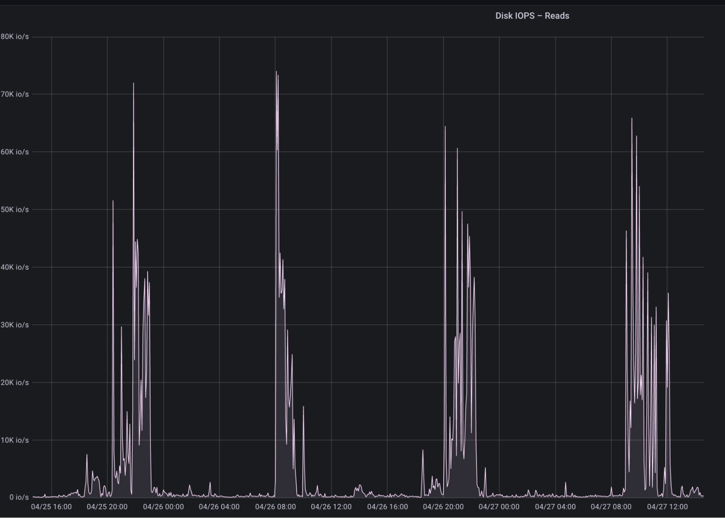Click the tallest spike near 04/26 08:00

click(276, 72)
